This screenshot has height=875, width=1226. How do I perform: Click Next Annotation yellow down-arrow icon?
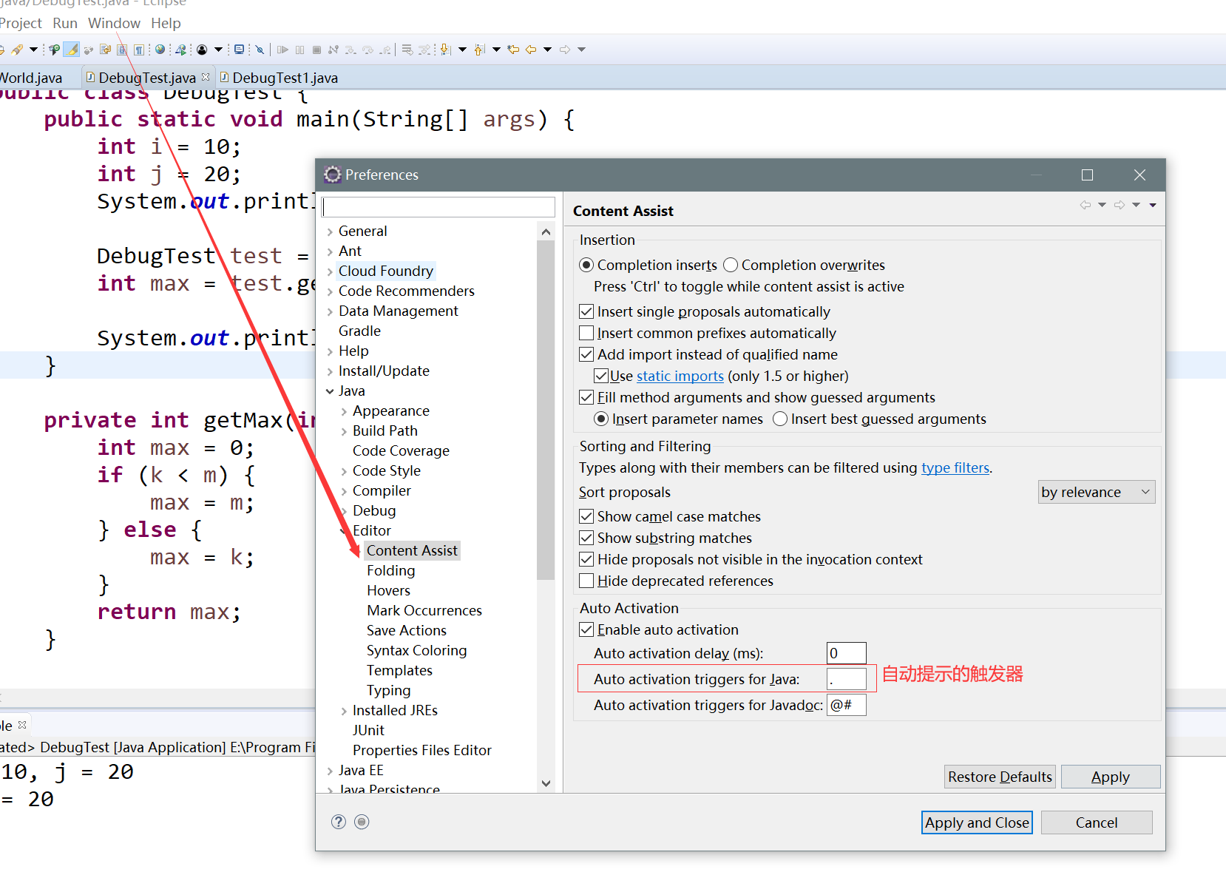coord(445,50)
